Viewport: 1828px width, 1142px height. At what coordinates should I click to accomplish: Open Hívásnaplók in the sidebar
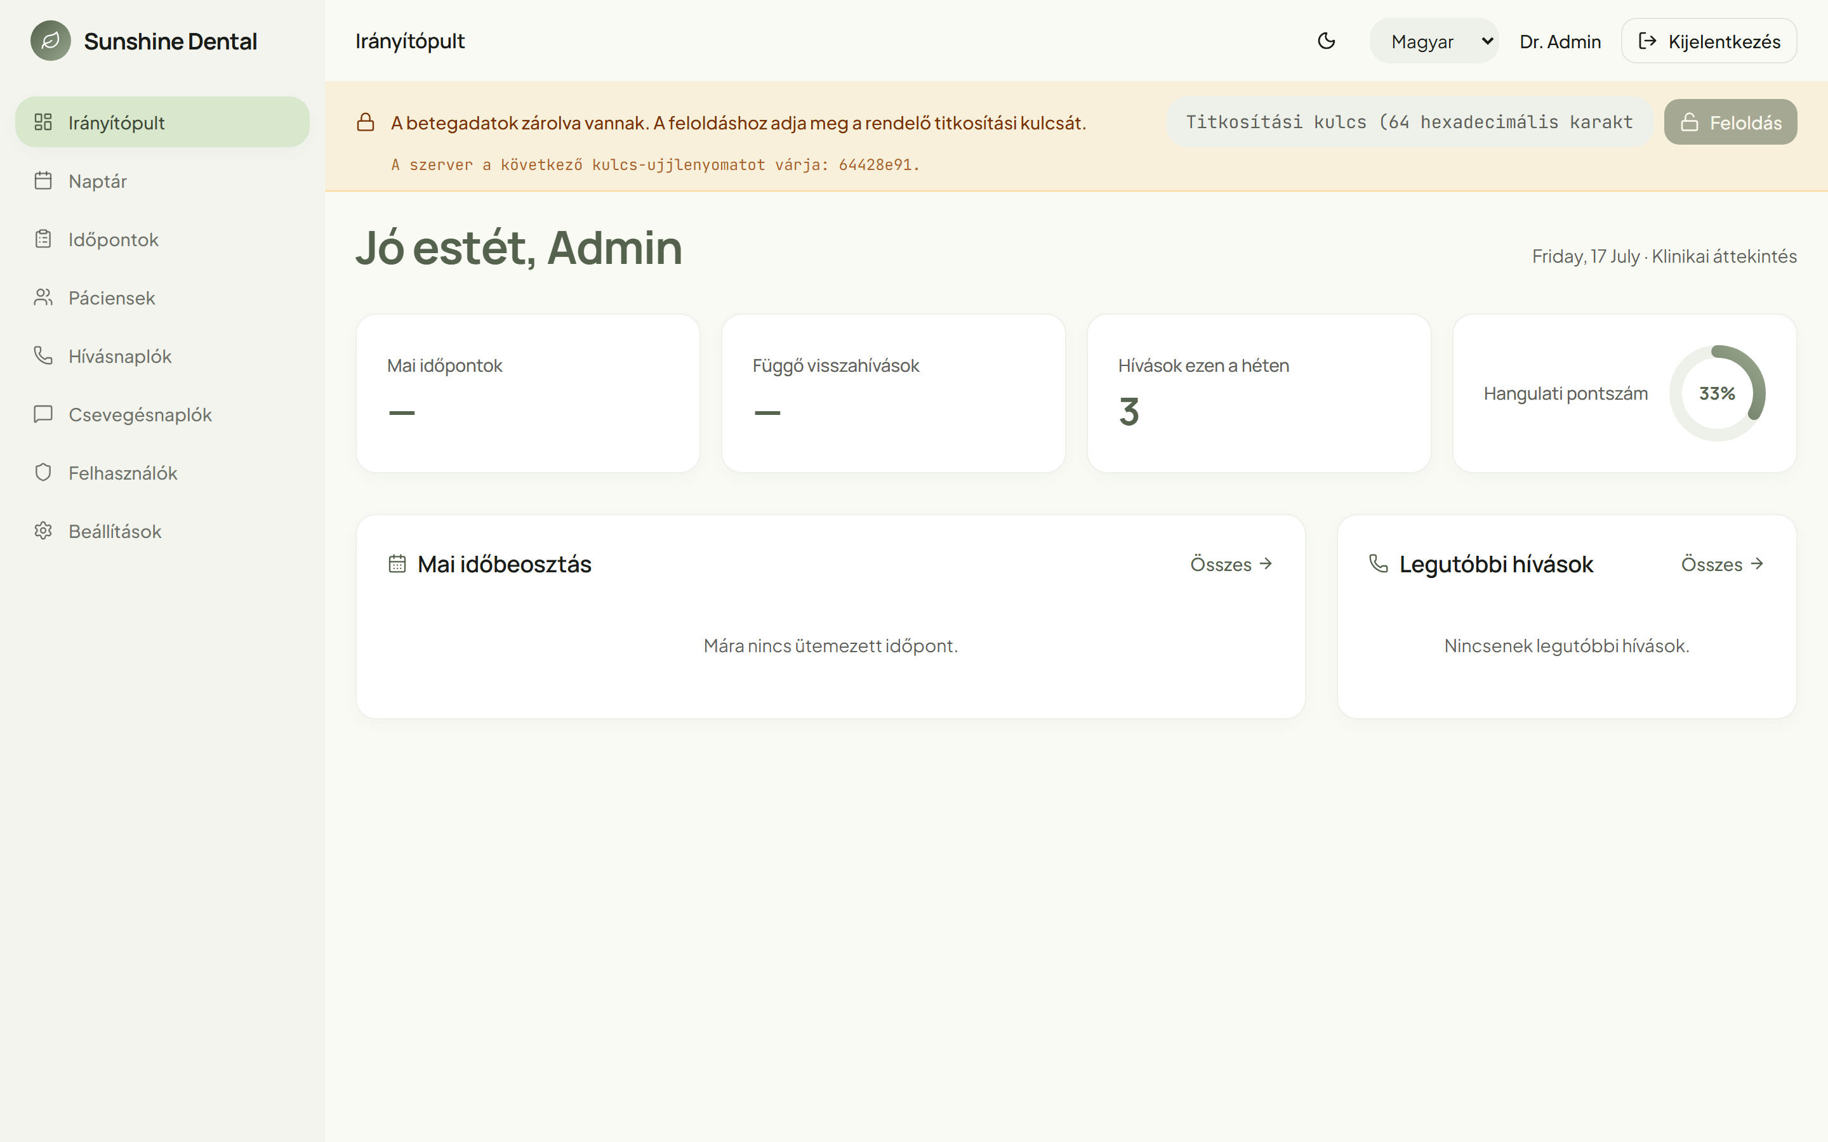tap(162, 355)
